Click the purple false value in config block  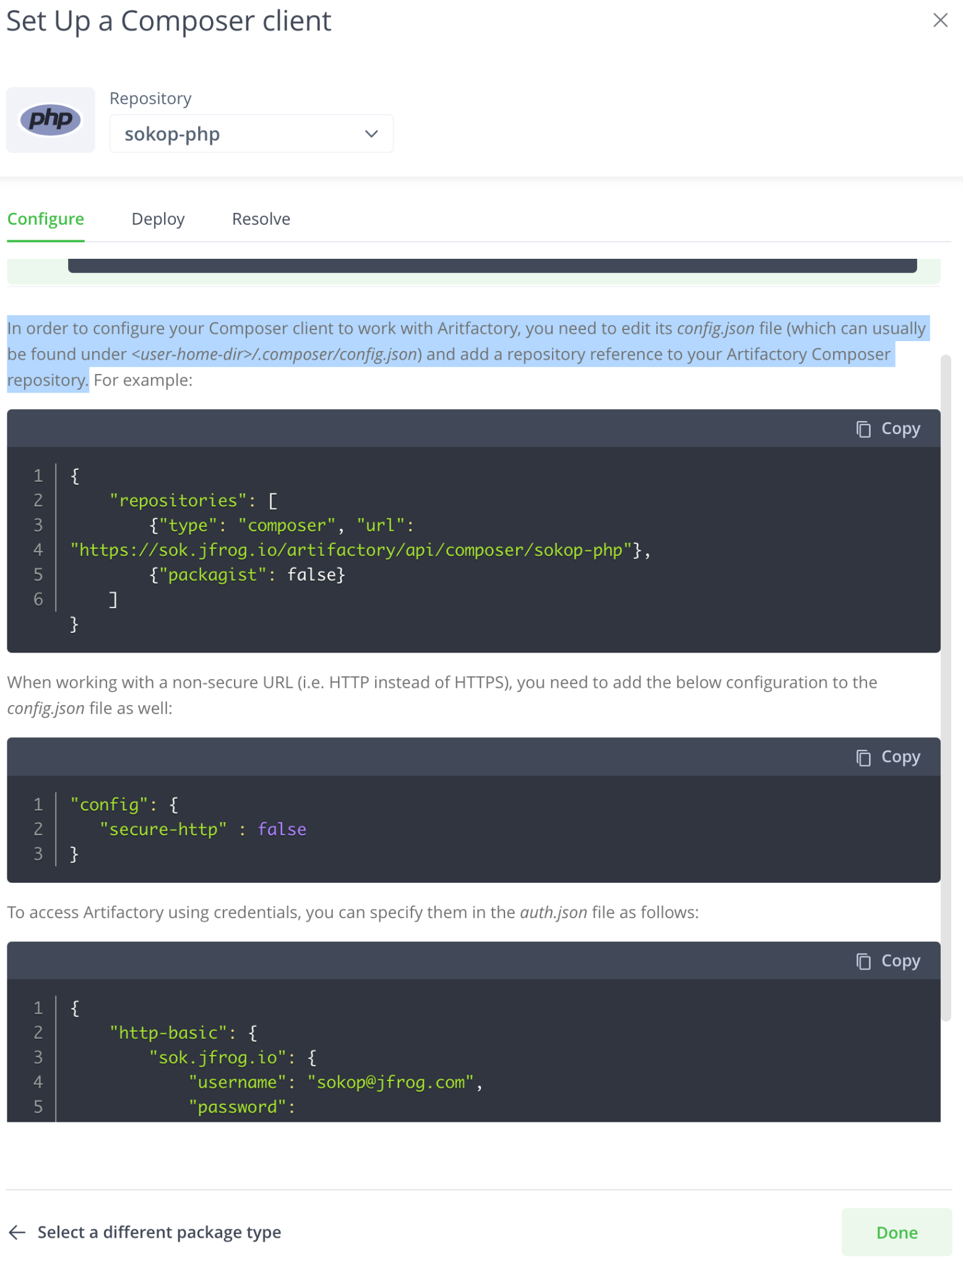282,829
